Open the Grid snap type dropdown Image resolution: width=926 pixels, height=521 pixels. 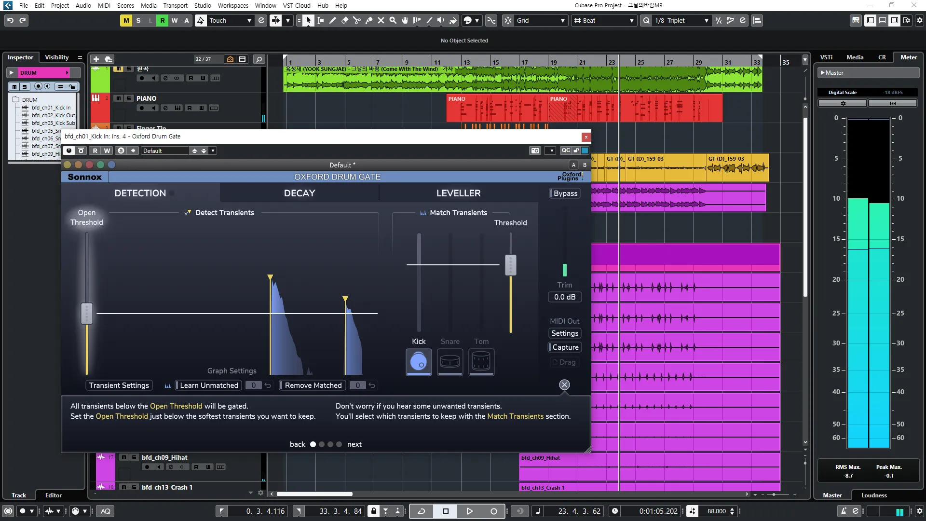[540, 20]
